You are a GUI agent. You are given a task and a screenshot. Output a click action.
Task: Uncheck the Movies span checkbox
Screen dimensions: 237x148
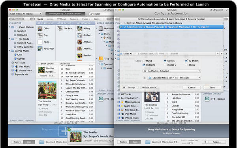[x=165, y=61]
